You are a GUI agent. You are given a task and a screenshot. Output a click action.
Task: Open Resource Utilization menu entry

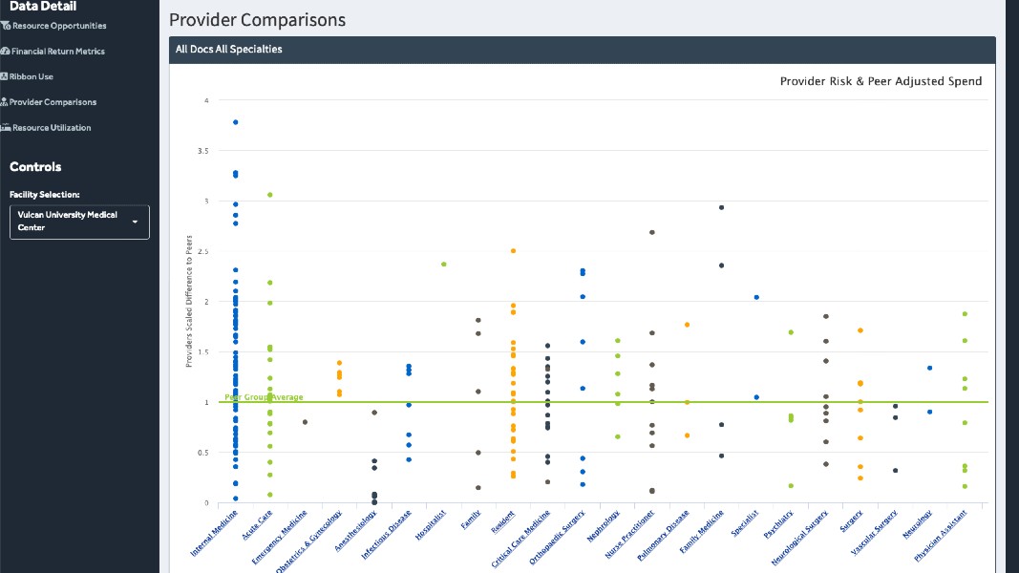(x=52, y=127)
